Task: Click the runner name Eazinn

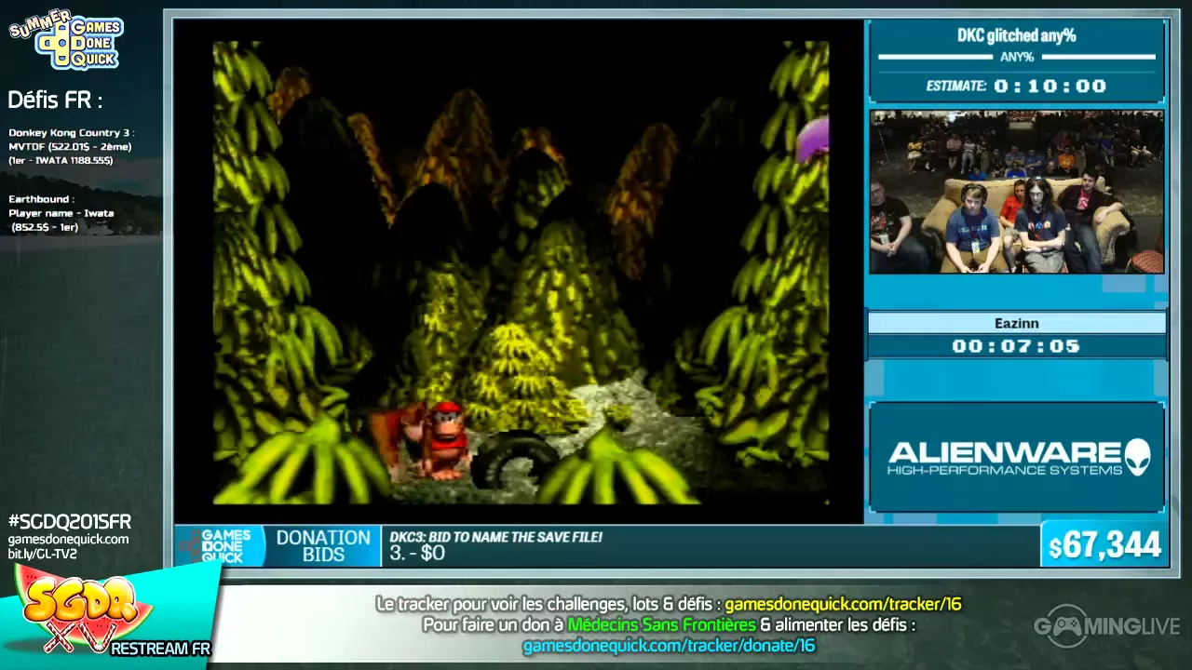Action: (x=1016, y=323)
